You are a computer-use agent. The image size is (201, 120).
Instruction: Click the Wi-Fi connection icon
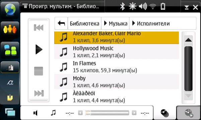click(x=153, y=7)
